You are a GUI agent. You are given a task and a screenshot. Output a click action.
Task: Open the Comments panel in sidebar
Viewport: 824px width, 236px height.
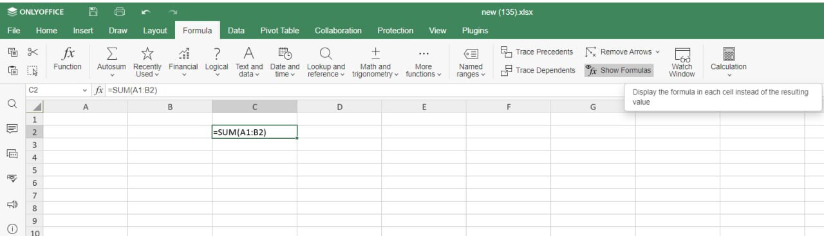click(x=12, y=129)
